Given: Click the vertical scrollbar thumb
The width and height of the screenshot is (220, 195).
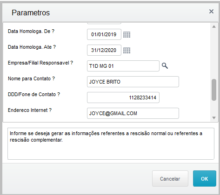Looking at the screenshot, I should pyautogui.click(x=214, y=90).
